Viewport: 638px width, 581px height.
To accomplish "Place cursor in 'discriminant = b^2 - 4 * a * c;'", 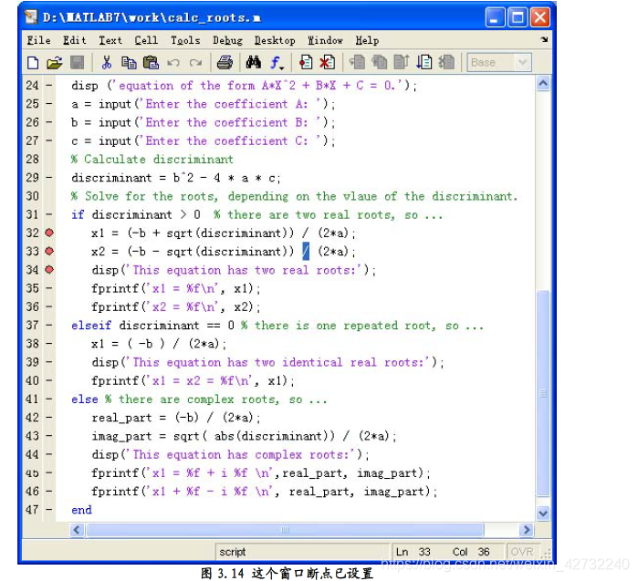I will coord(176,178).
